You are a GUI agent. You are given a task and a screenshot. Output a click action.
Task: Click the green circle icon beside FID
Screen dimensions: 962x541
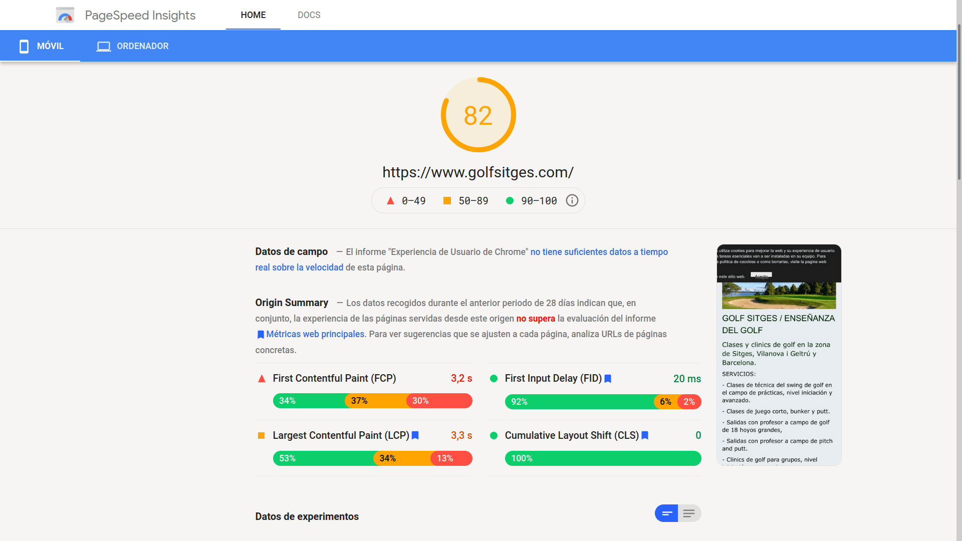click(x=494, y=379)
